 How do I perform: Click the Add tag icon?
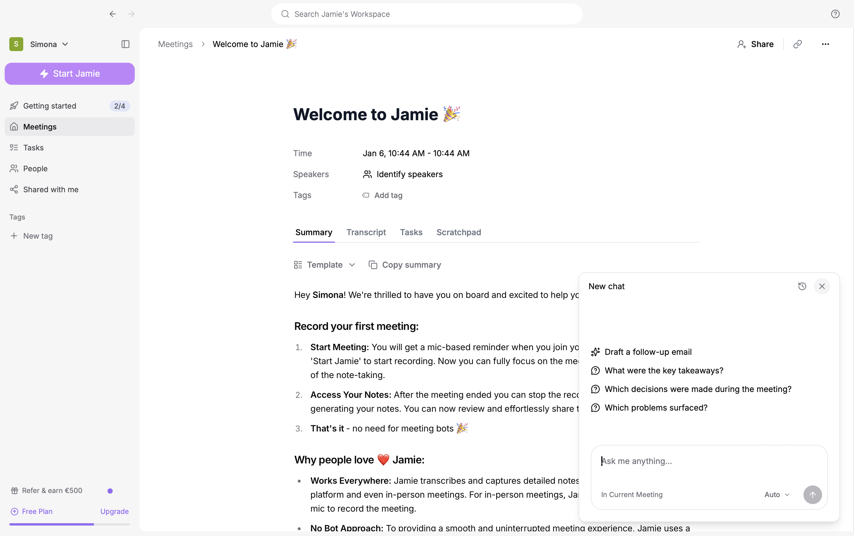tap(365, 195)
